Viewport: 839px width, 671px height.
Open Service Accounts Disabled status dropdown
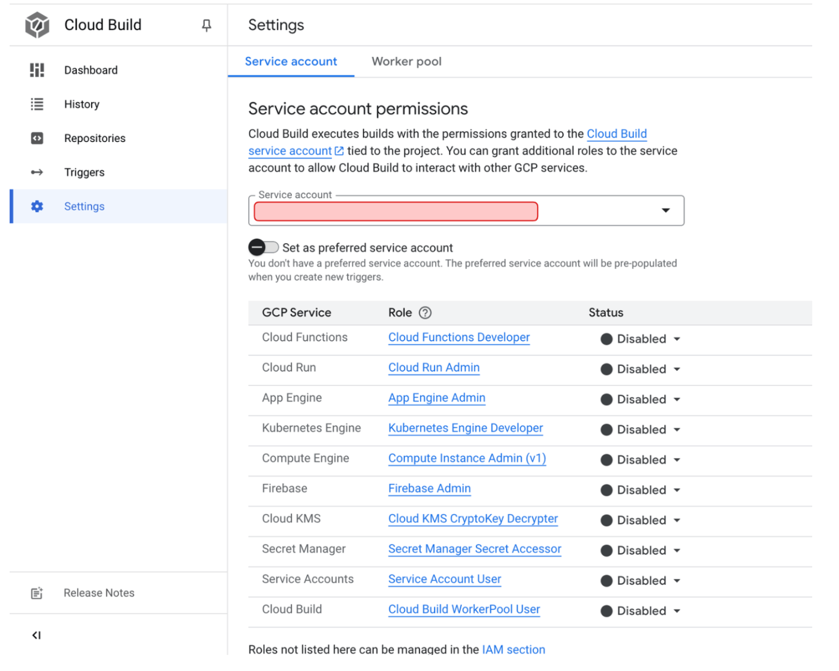[x=641, y=581]
